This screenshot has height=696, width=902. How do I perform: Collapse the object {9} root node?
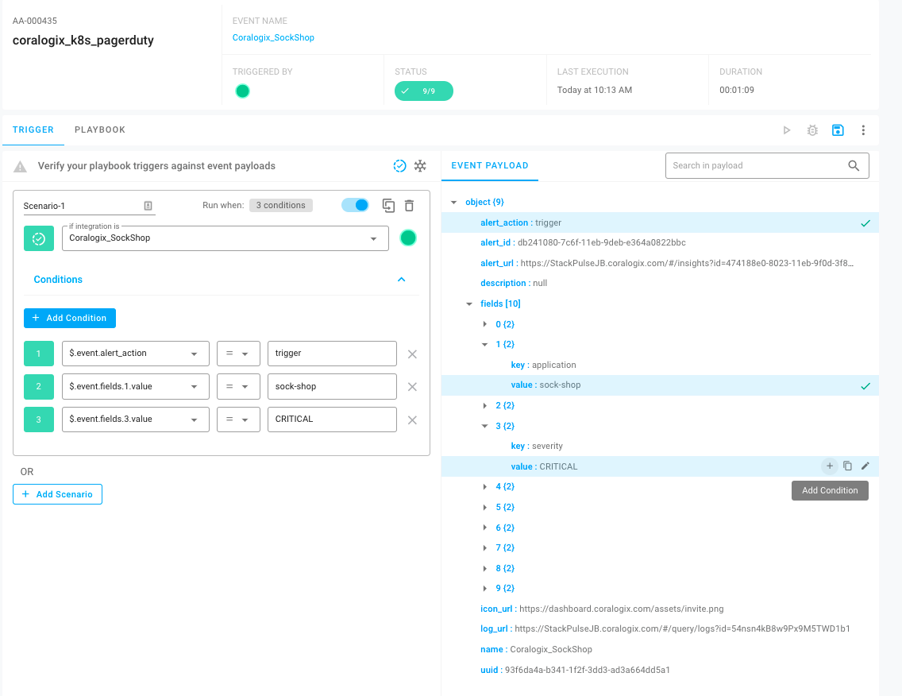454,202
